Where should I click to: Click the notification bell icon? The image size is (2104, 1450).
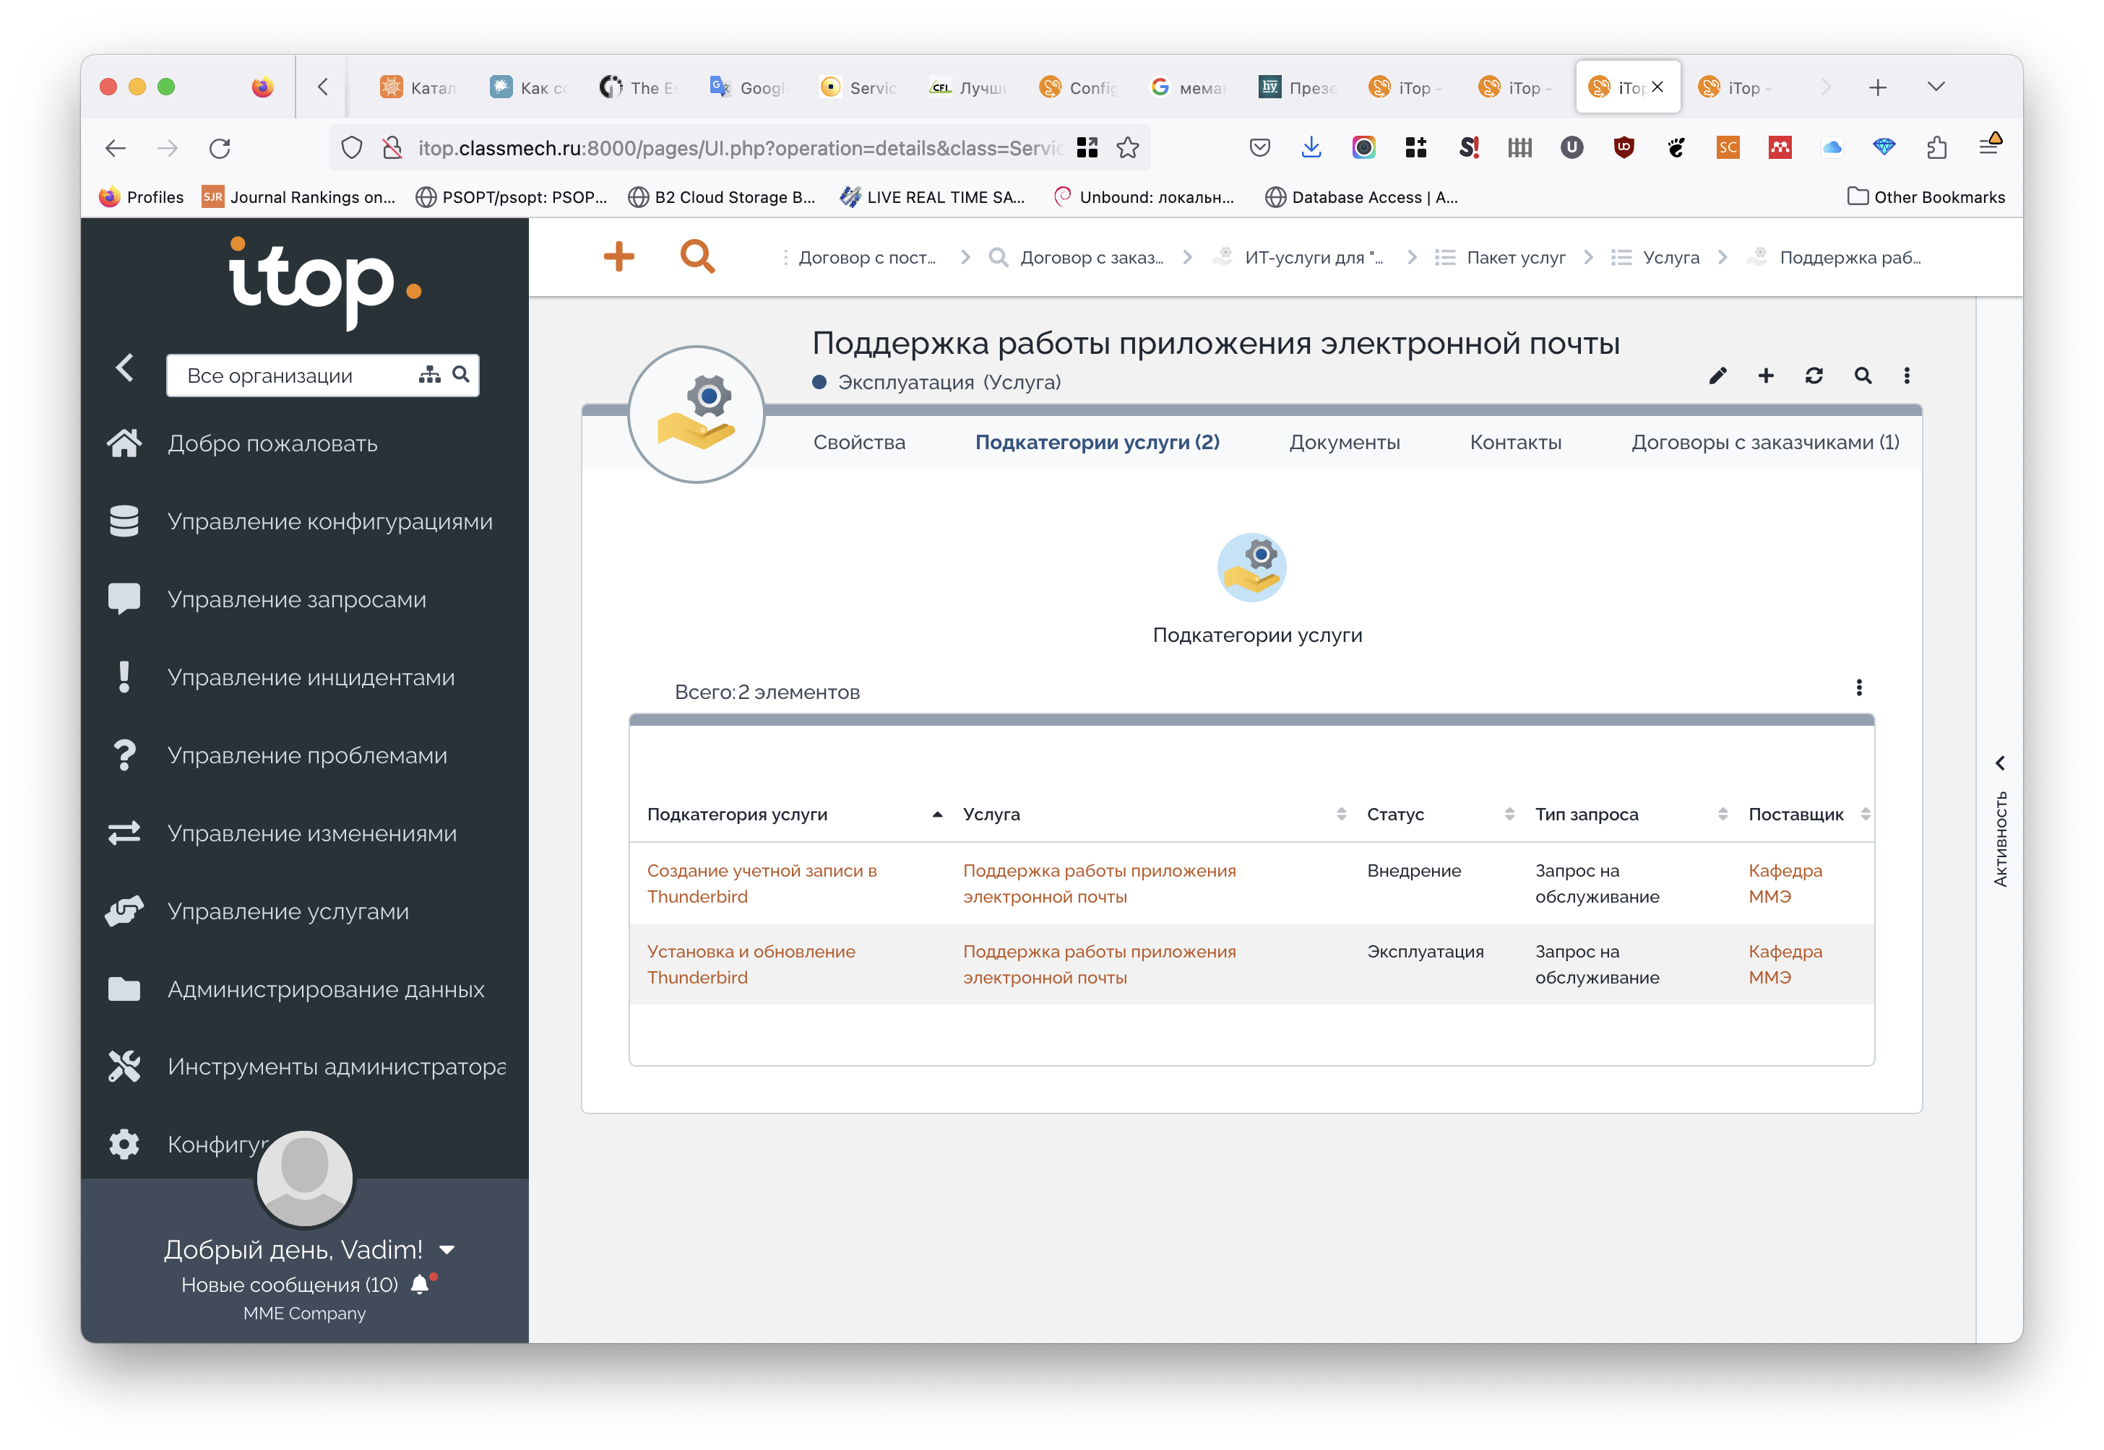(420, 1285)
